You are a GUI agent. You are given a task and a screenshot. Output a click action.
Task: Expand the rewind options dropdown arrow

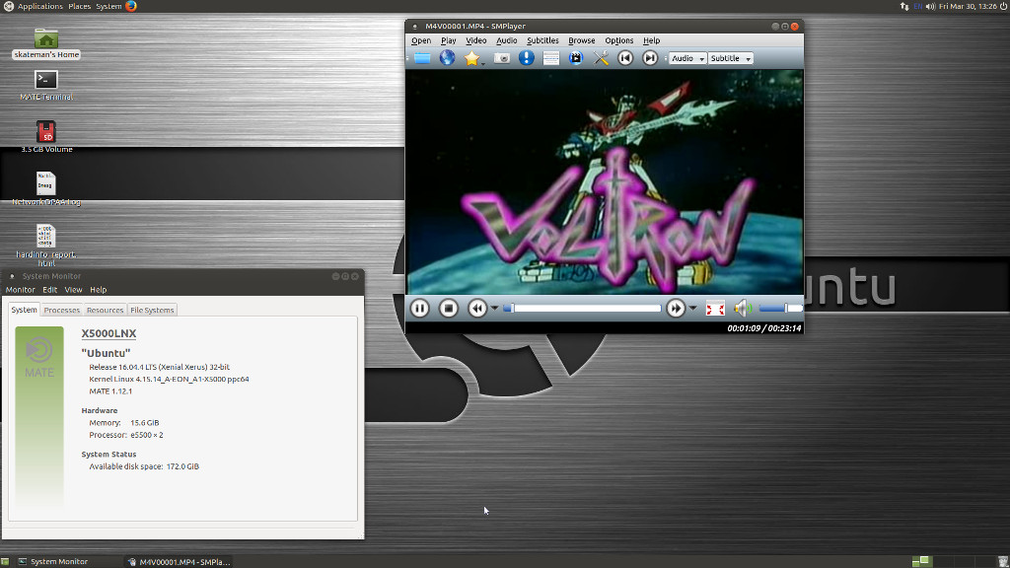[x=495, y=309]
